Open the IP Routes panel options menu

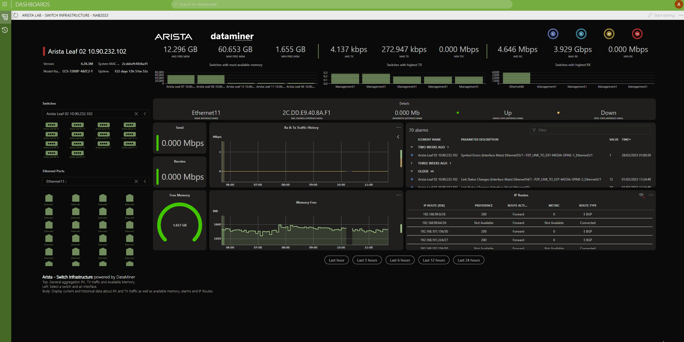(x=651, y=195)
